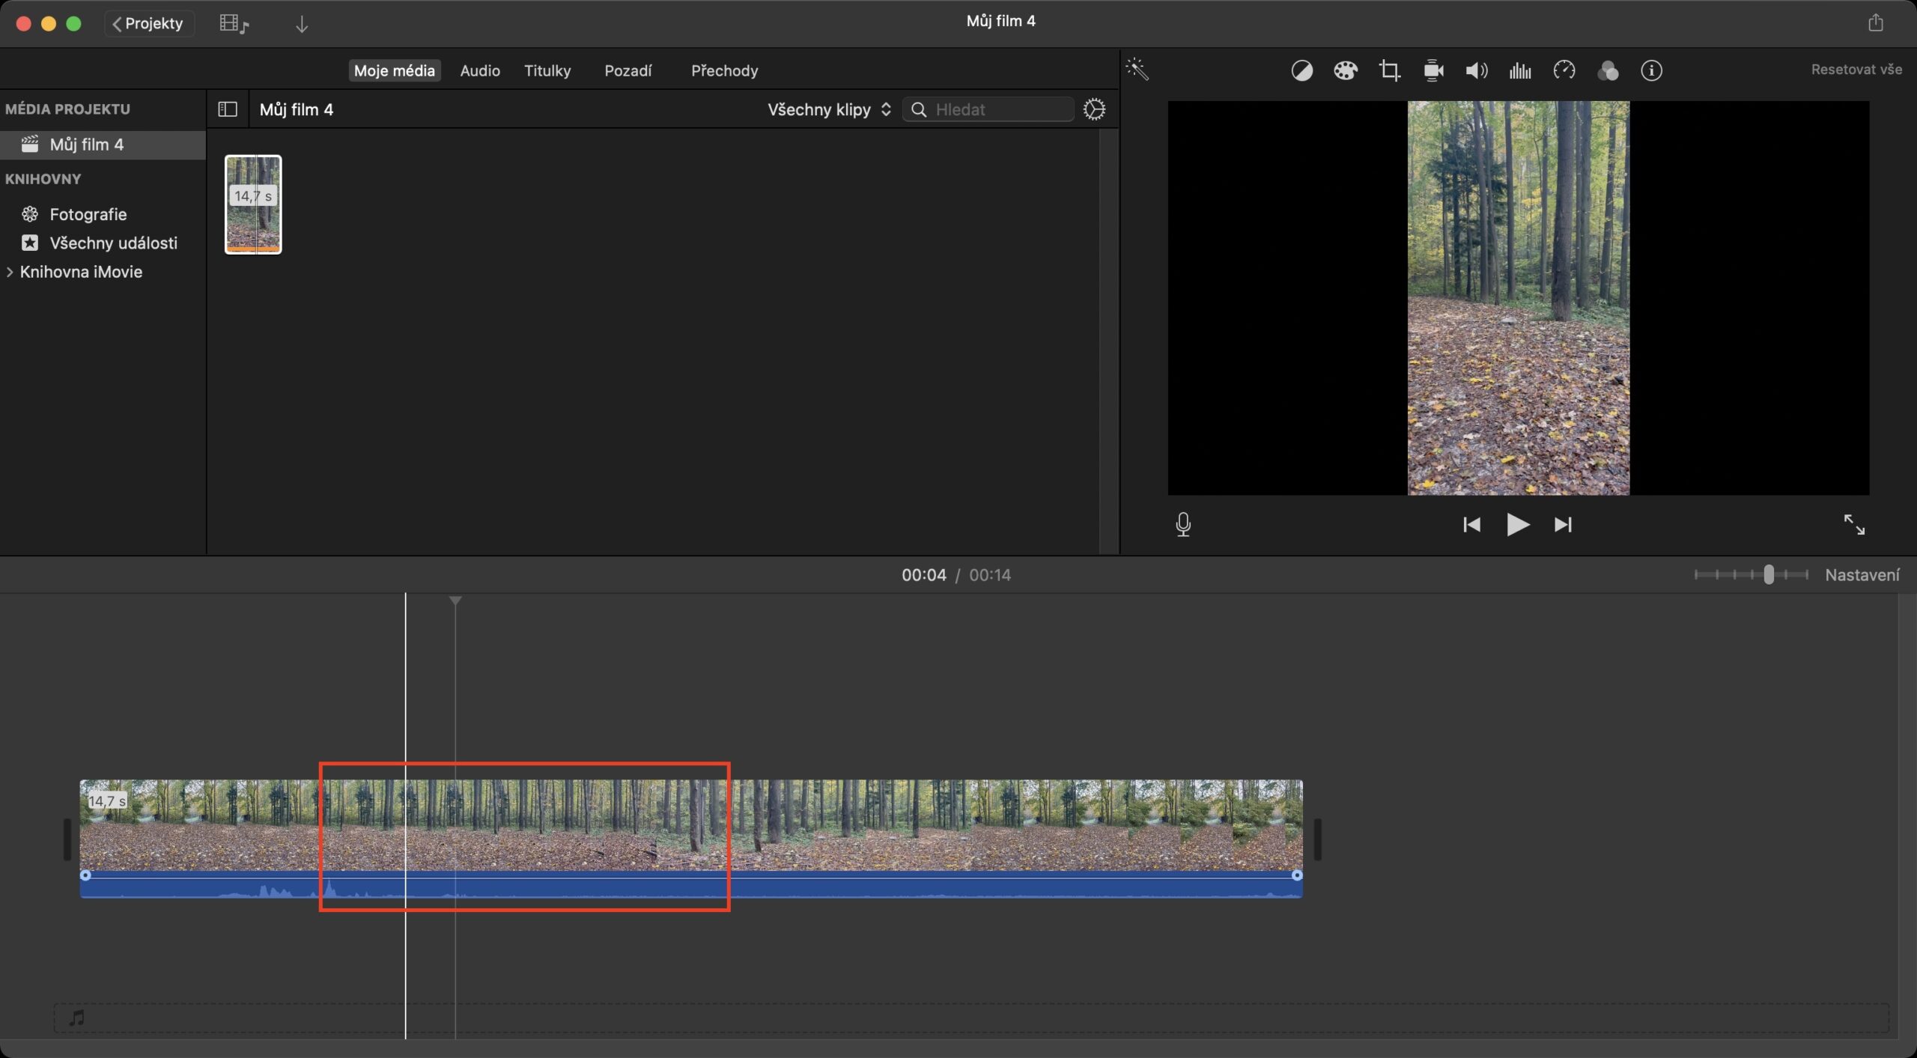The height and width of the screenshot is (1058, 1917).
Task: Open noise reduction and equalizer settings
Action: [x=1520, y=70]
